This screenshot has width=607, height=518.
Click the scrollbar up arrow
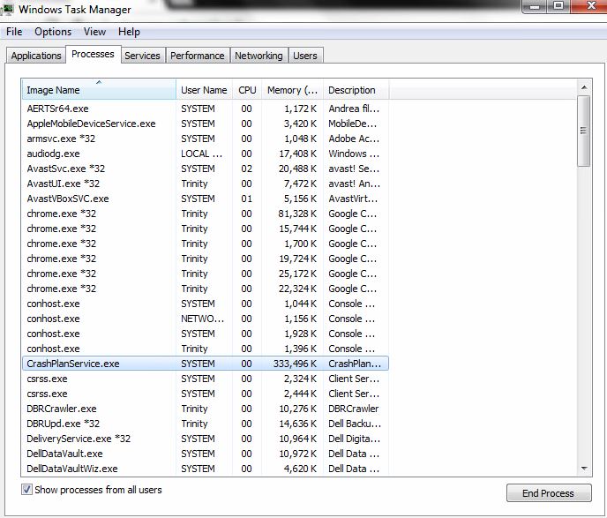584,88
